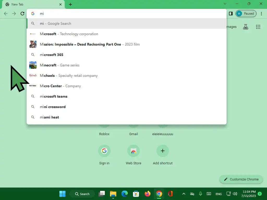This screenshot has height=200, width=267.
Task: Select 'mi - Google Search' suggestion
Action: tap(126, 23)
